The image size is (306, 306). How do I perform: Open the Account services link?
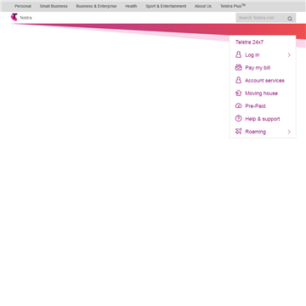click(264, 81)
